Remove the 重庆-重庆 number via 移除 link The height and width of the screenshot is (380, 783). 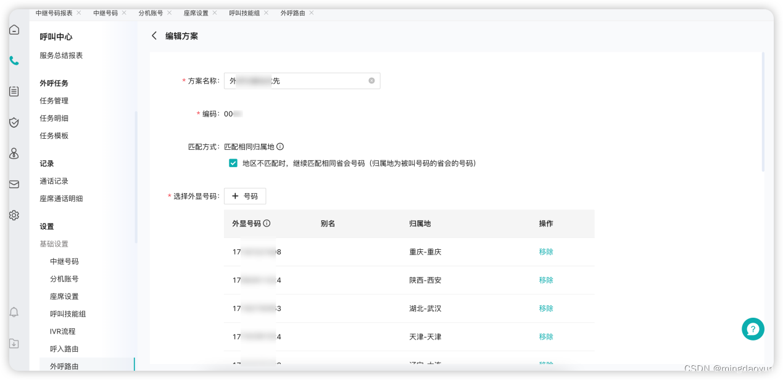point(545,251)
